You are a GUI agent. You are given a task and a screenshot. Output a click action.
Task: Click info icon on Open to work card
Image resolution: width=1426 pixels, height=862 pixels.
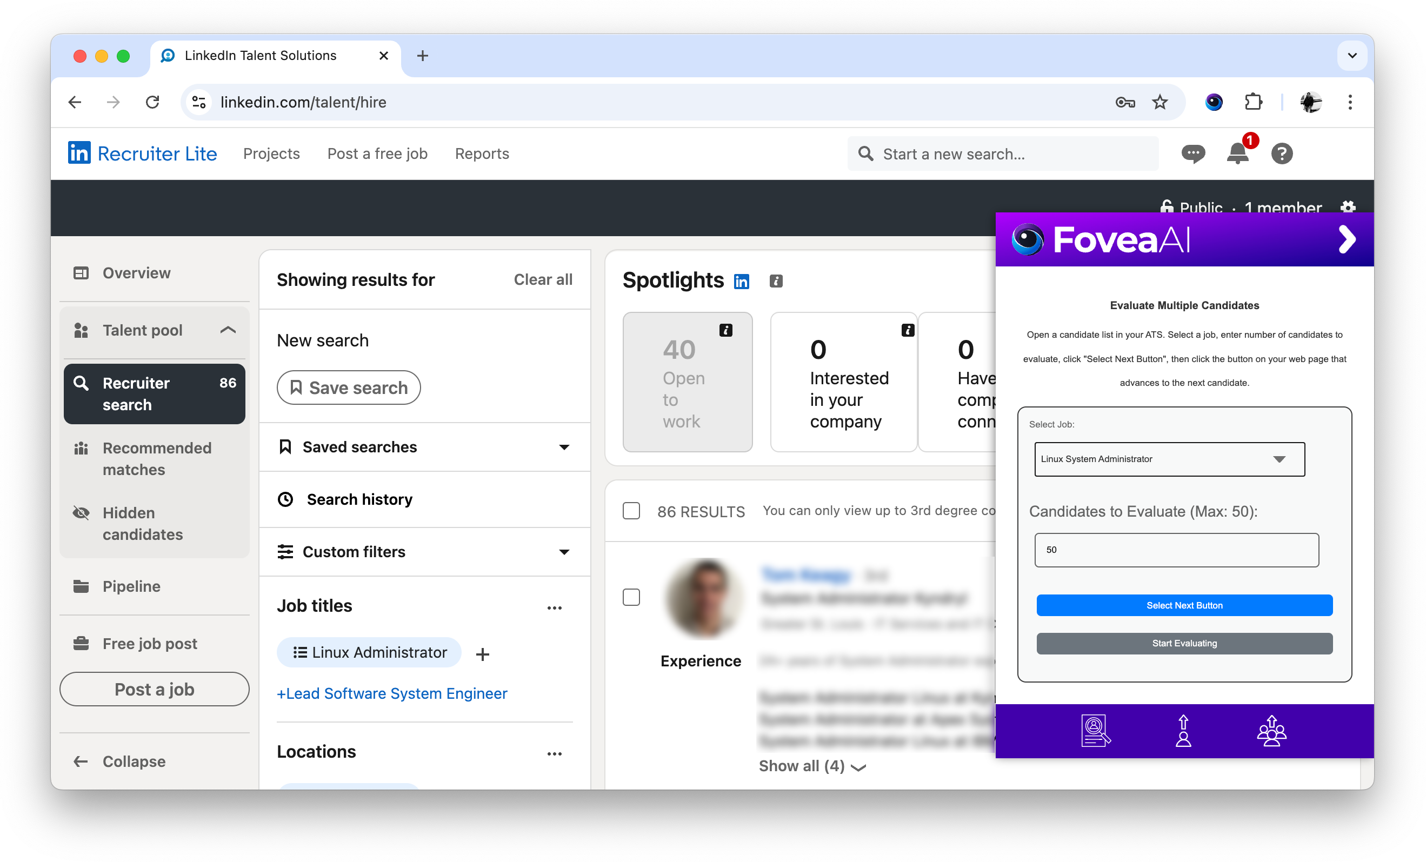pyautogui.click(x=726, y=330)
